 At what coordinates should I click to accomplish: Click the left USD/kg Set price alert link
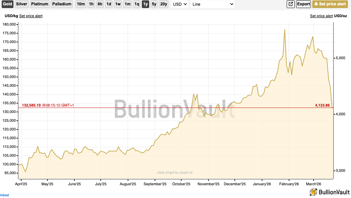pos(31,16)
